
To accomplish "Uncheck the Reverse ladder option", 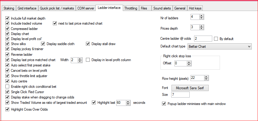I will (x=7, y=55).
